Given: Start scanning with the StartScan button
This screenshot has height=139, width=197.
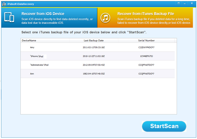Looking at the screenshot, I should [164, 126].
